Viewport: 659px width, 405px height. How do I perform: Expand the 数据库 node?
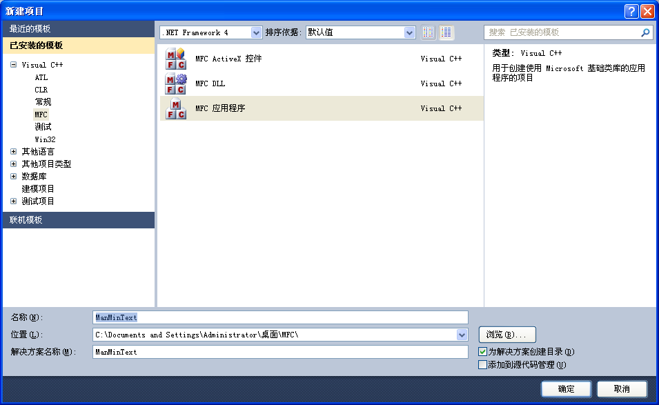click(13, 177)
